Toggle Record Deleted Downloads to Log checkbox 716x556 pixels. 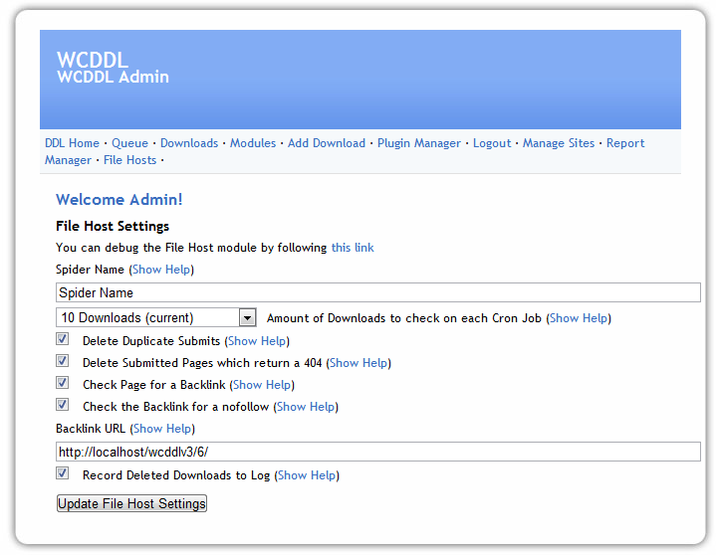tap(63, 474)
